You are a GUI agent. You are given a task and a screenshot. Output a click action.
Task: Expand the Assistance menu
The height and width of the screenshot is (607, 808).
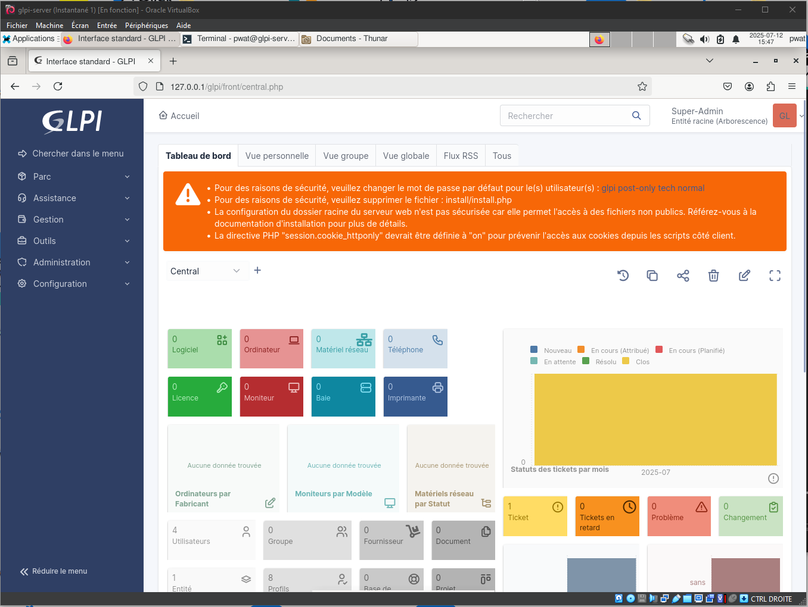pos(74,198)
